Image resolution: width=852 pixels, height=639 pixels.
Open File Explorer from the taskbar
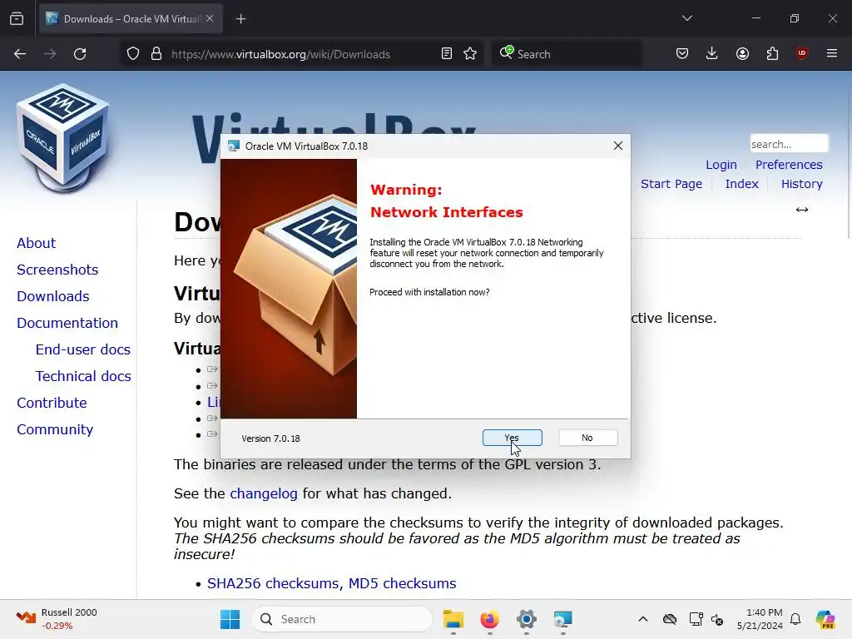click(x=453, y=619)
